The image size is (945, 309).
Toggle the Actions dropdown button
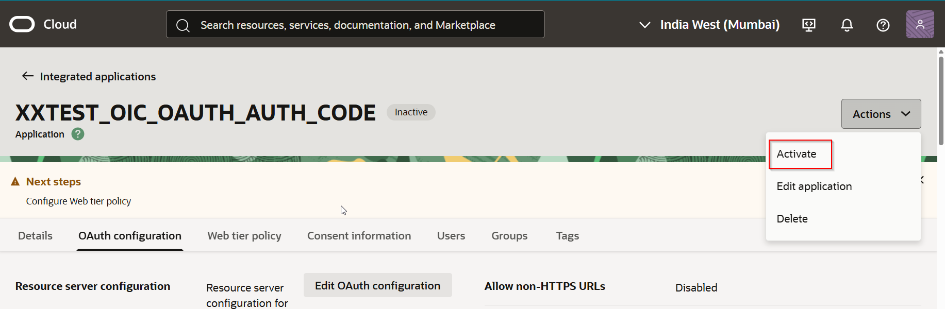(881, 114)
